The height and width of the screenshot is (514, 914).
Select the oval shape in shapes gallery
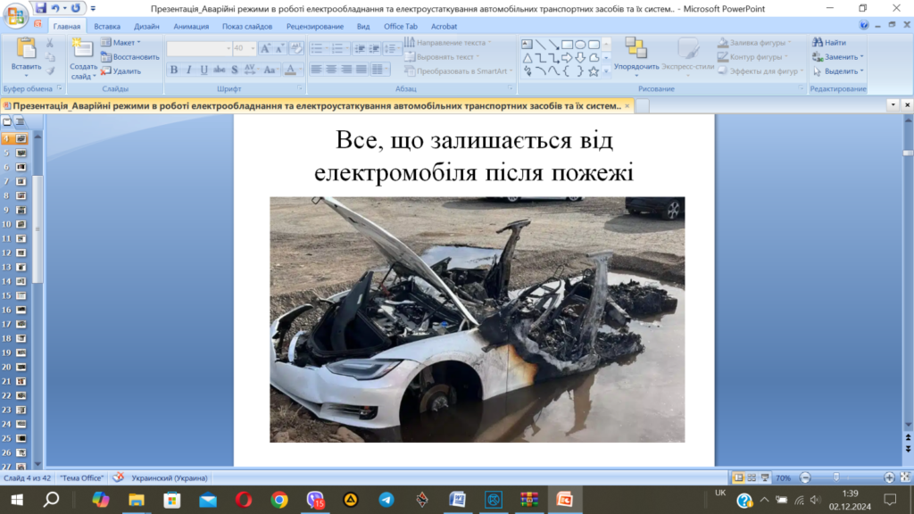[x=580, y=45]
